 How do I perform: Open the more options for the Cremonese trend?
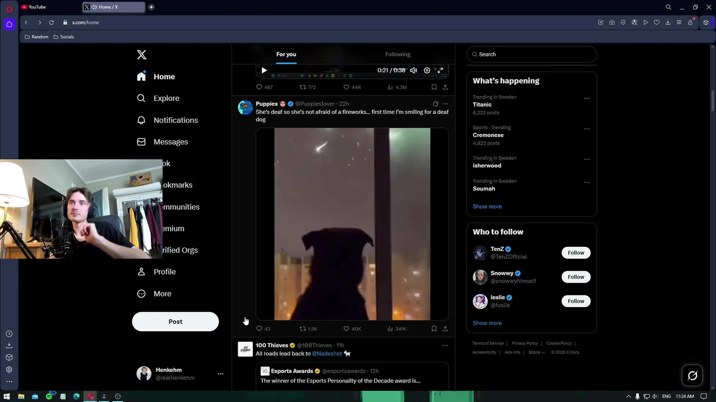point(587,128)
